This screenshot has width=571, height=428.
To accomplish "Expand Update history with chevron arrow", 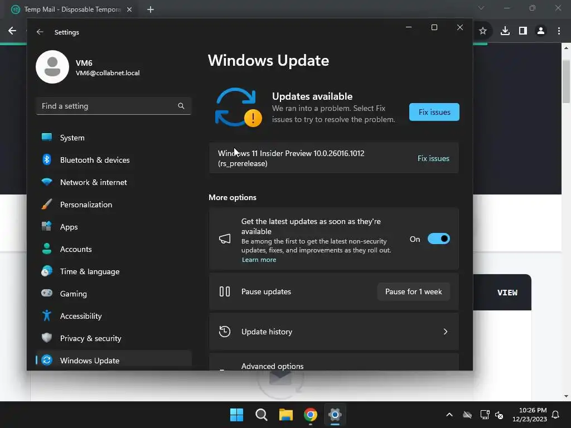I will pyautogui.click(x=446, y=332).
